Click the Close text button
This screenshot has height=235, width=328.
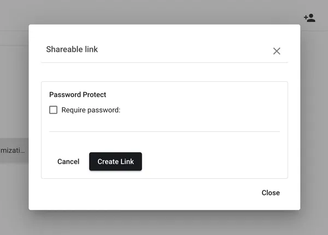[271, 192]
